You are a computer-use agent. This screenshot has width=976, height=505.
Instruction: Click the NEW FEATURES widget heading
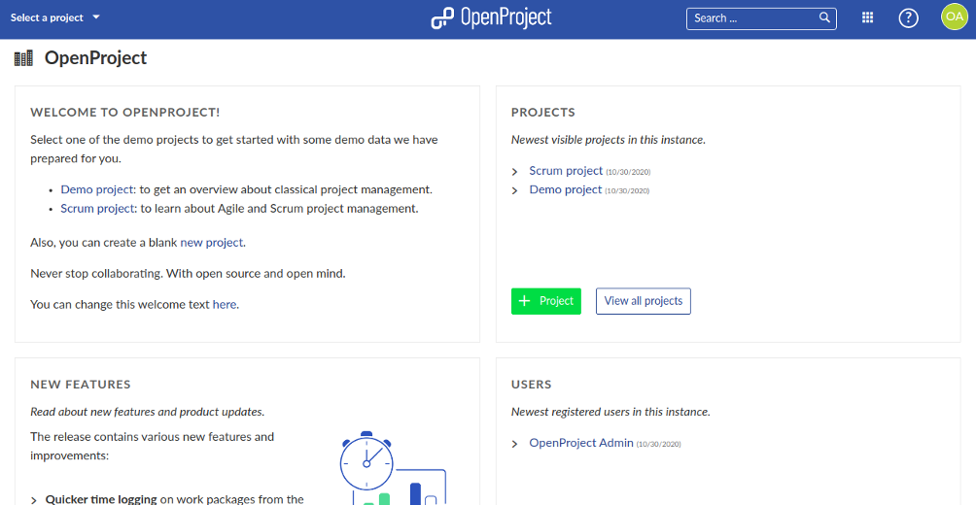click(81, 385)
